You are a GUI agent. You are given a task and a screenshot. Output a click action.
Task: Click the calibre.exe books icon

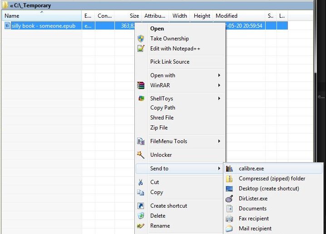click(229, 169)
